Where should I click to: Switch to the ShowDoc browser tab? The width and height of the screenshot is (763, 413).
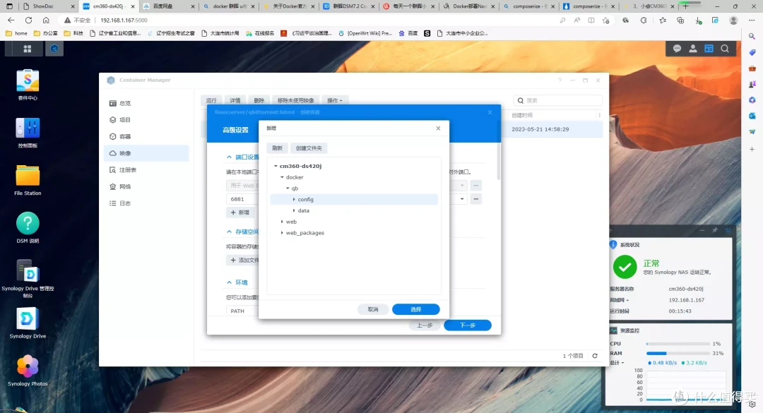49,6
